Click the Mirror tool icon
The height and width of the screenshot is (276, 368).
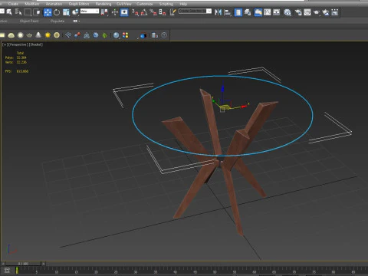tap(218, 12)
